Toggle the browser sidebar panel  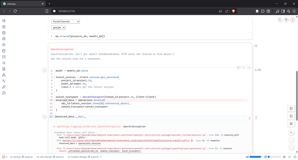(x=283, y=11)
